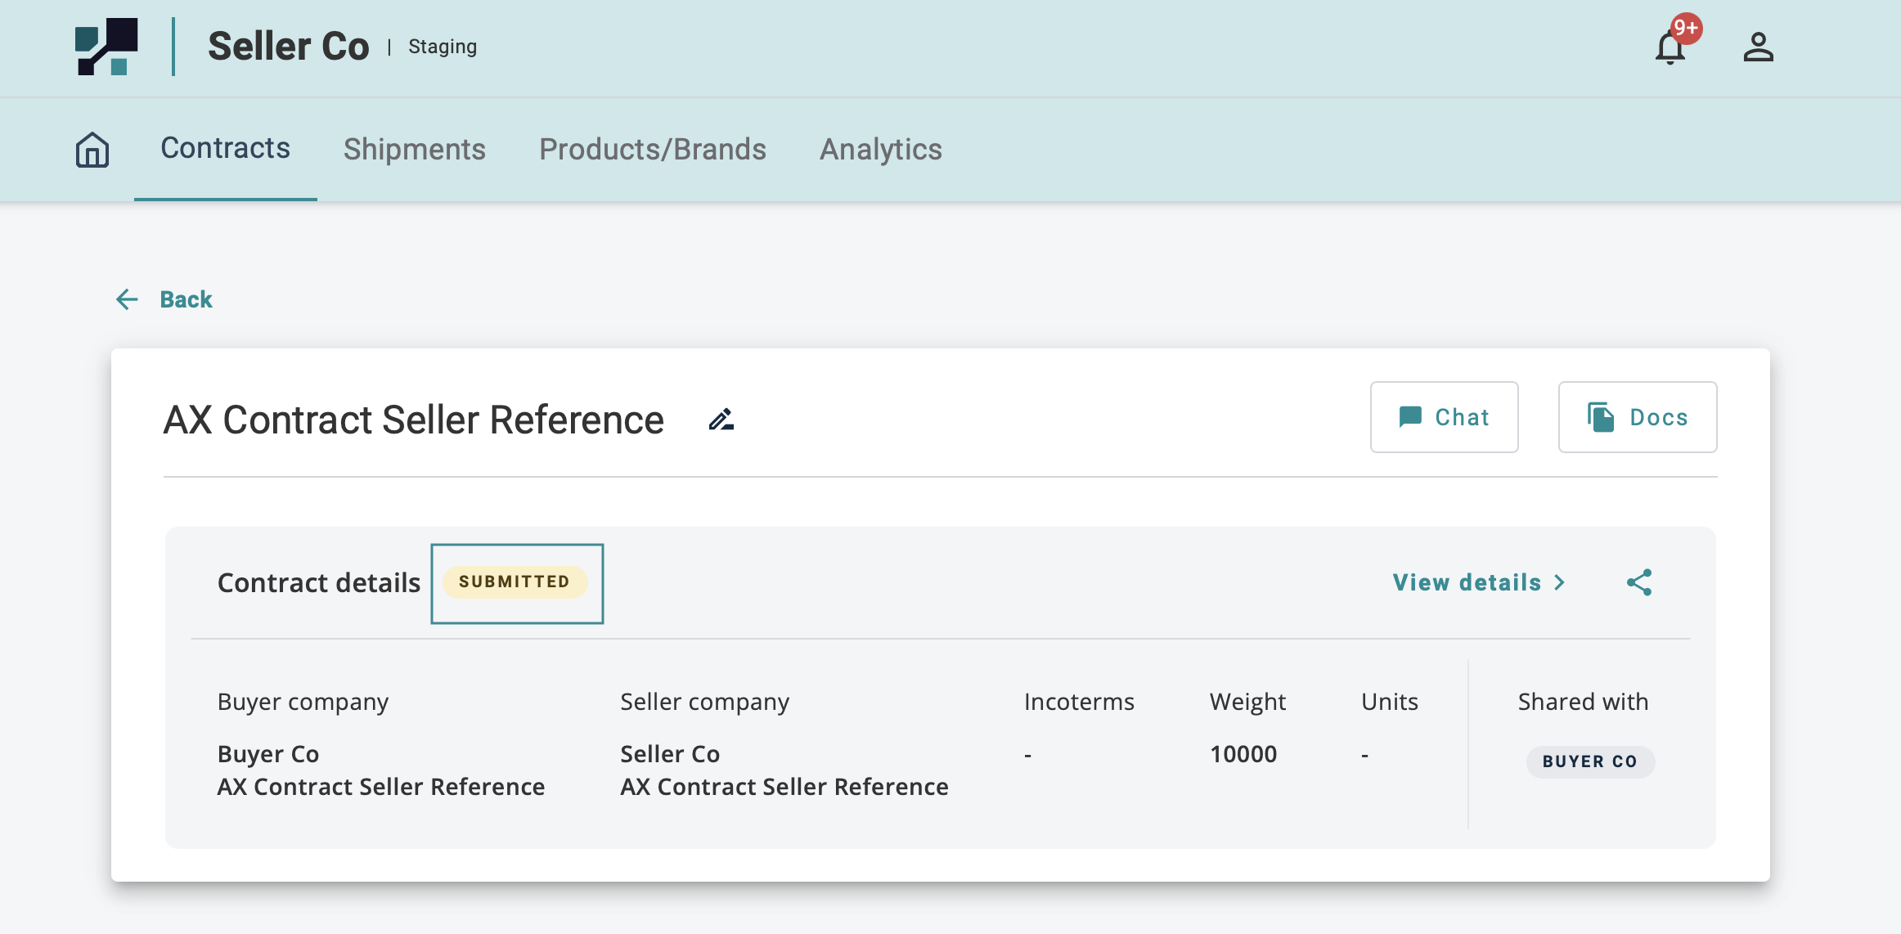This screenshot has width=1901, height=934.
Task: Share the contract via share icon
Action: [1639, 582]
